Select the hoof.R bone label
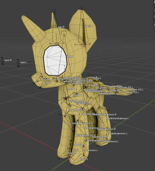This screenshot has height=171, width=155. [72, 153]
